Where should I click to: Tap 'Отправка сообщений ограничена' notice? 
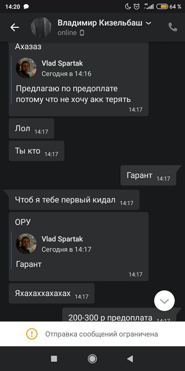pyautogui.click(x=101, y=334)
